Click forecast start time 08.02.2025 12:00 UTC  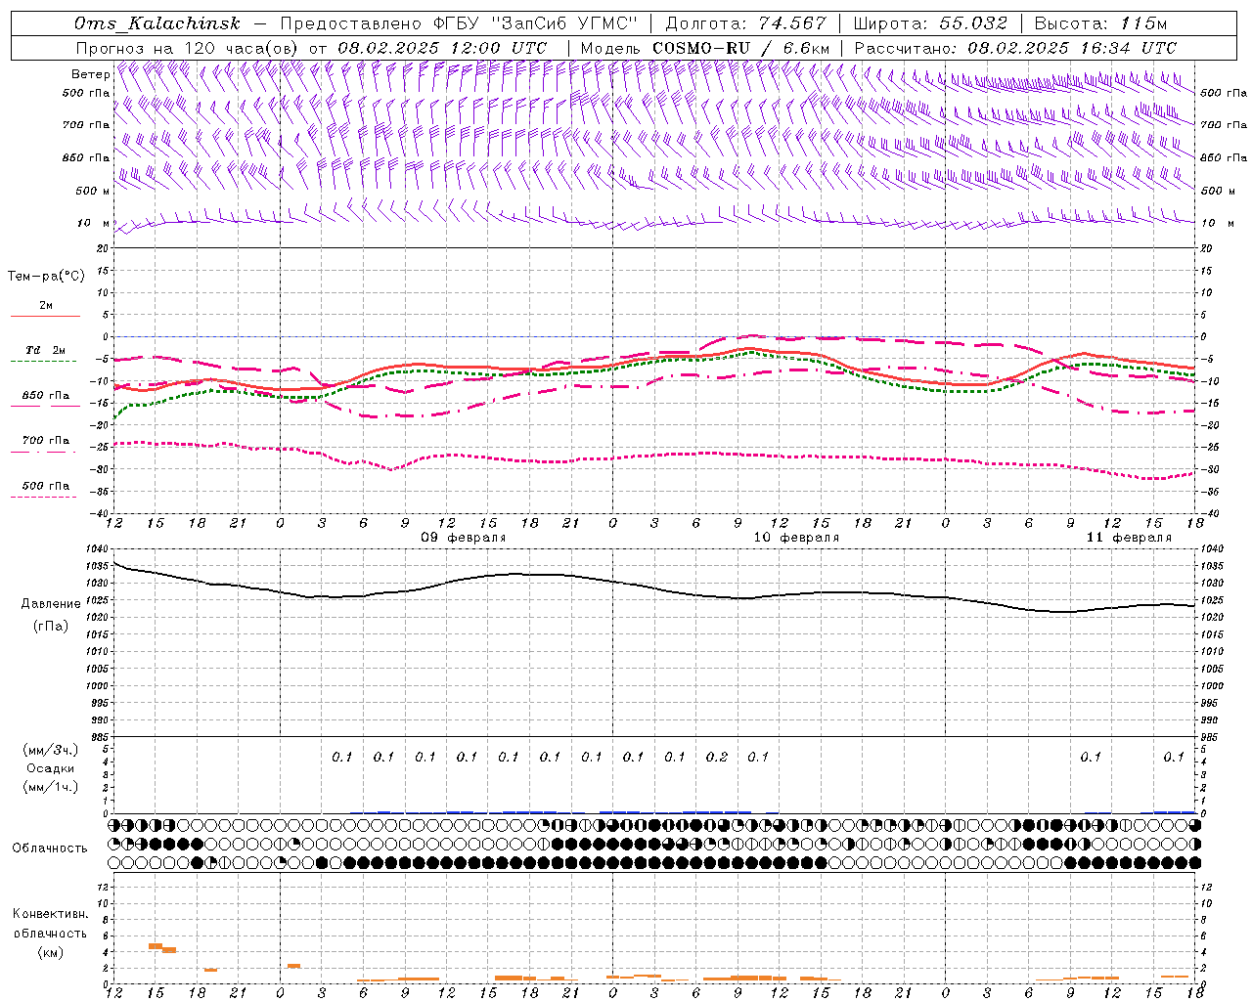click(442, 48)
